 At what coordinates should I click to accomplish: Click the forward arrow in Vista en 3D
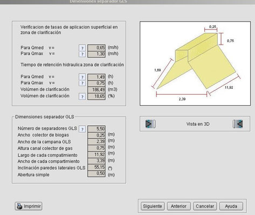[150, 124]
